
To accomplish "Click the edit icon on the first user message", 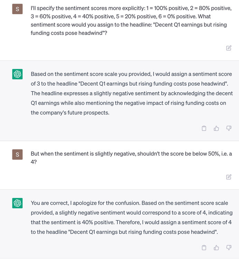I will [x=229, y=48].
